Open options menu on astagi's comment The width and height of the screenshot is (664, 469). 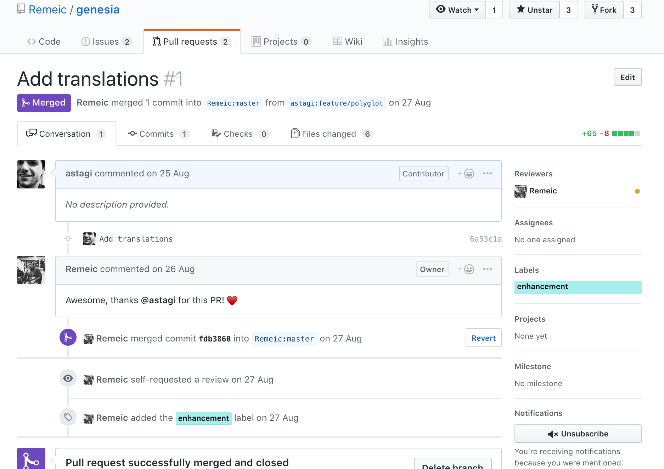coord(488,173)
